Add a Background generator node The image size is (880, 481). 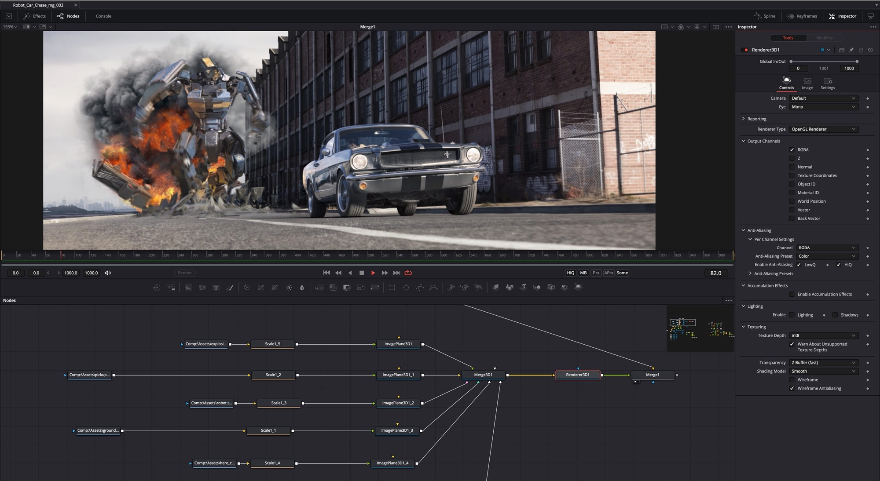click(188, 288)
